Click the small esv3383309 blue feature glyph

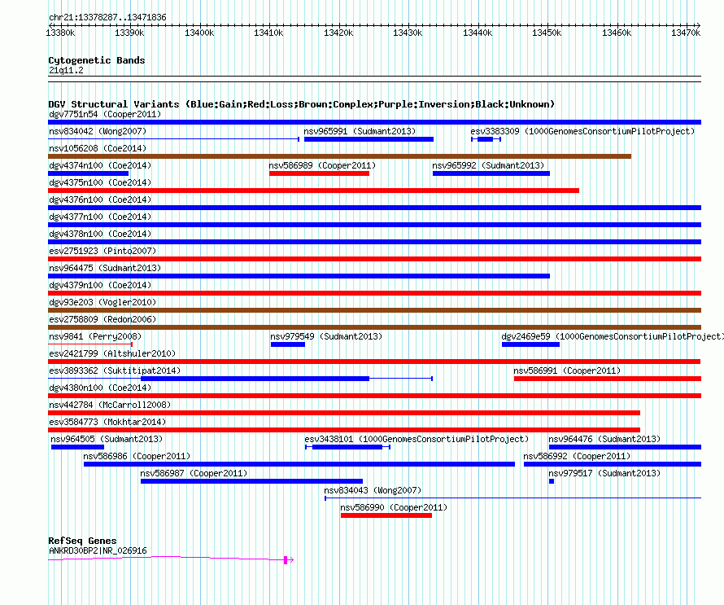[486, 139]
